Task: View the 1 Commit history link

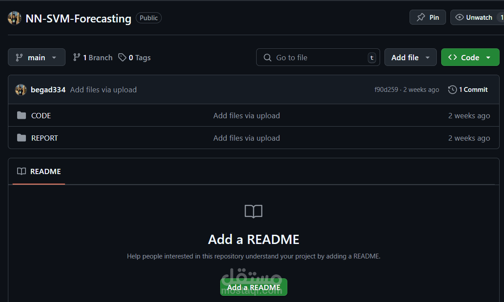Action: (473, 90)
